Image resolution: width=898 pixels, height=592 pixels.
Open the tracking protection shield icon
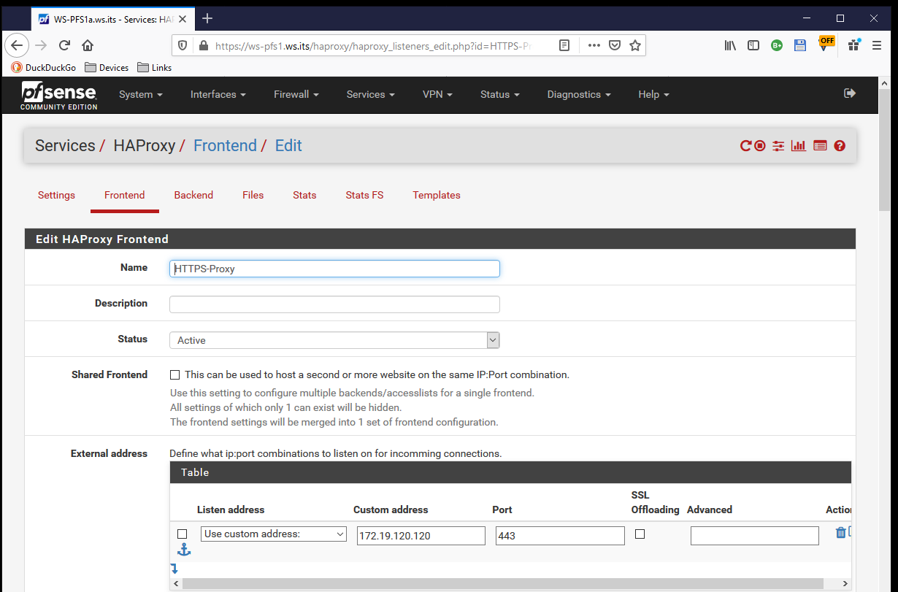pyautogui.click(x=183, y=45)
